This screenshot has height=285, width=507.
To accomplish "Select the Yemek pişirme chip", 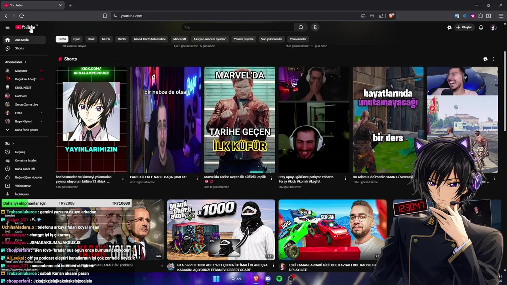I will [x=244, y=39].
